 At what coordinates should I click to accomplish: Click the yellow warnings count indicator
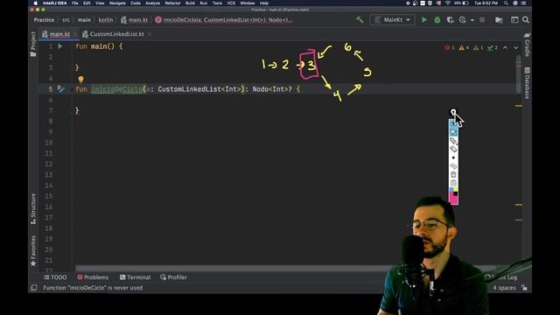click(464, 47)
